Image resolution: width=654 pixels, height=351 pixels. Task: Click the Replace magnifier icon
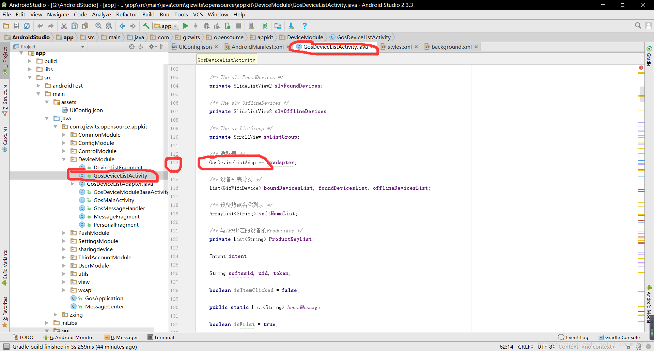tap(109, 26)
